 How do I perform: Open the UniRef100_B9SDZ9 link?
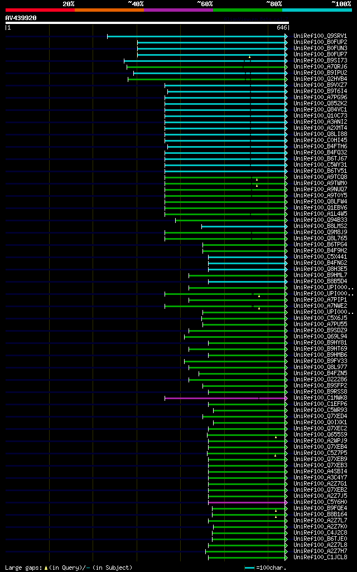pos(320,331)
